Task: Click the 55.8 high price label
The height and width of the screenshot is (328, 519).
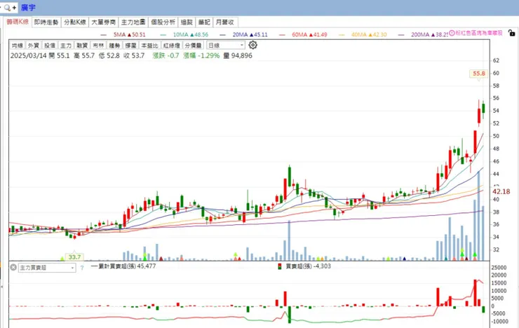Action: [x=478, y=74]
